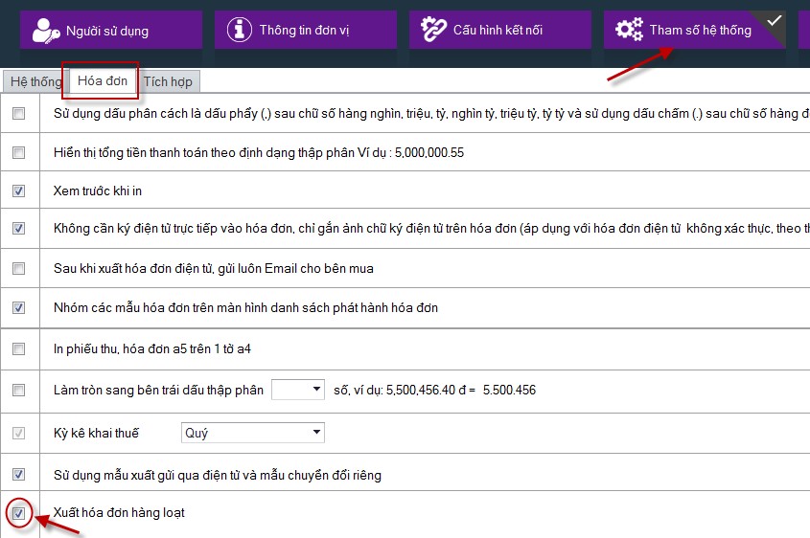Open the Người sử dụng section
Image resolution: width=810 pixels, height=538 pixels.
(x=106, y=31)
